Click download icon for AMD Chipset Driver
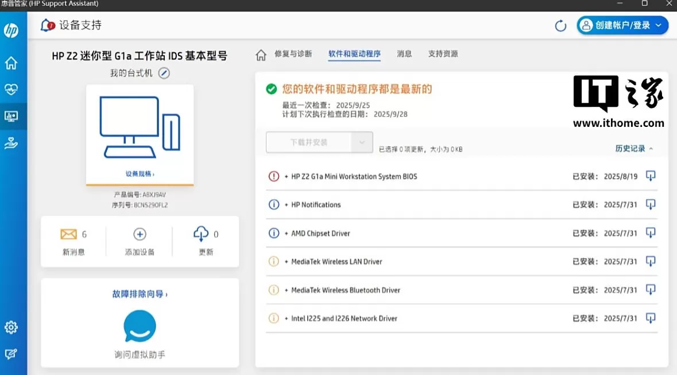Screen dimensions: 677x375 [651, 233]
